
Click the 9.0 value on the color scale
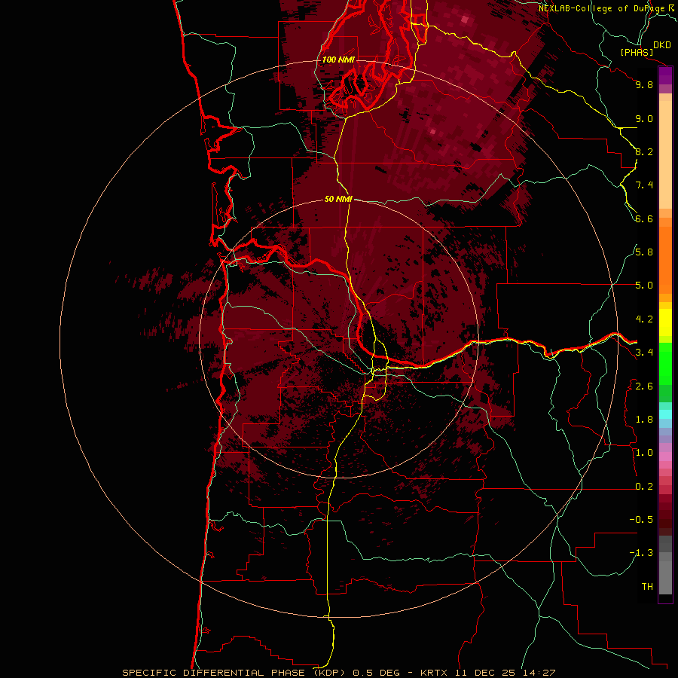(644, 118)
